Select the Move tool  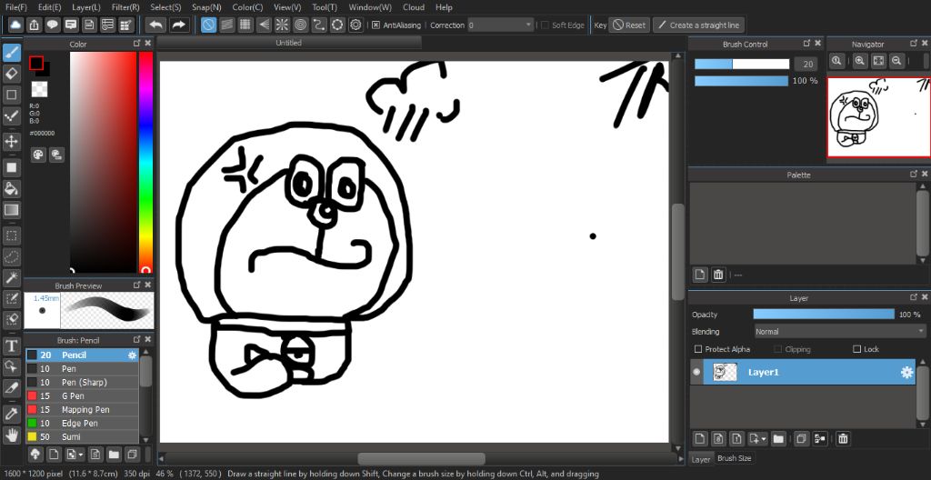(11, 142)
